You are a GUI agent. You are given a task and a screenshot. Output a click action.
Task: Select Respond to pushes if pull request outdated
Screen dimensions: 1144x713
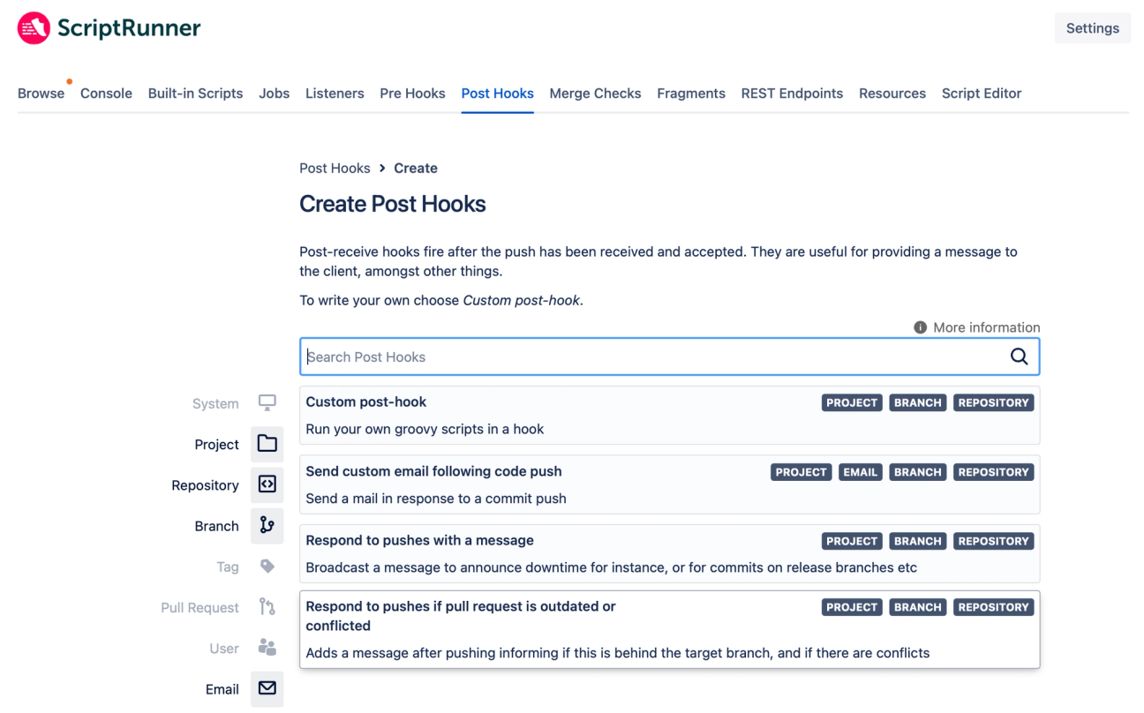669,629
